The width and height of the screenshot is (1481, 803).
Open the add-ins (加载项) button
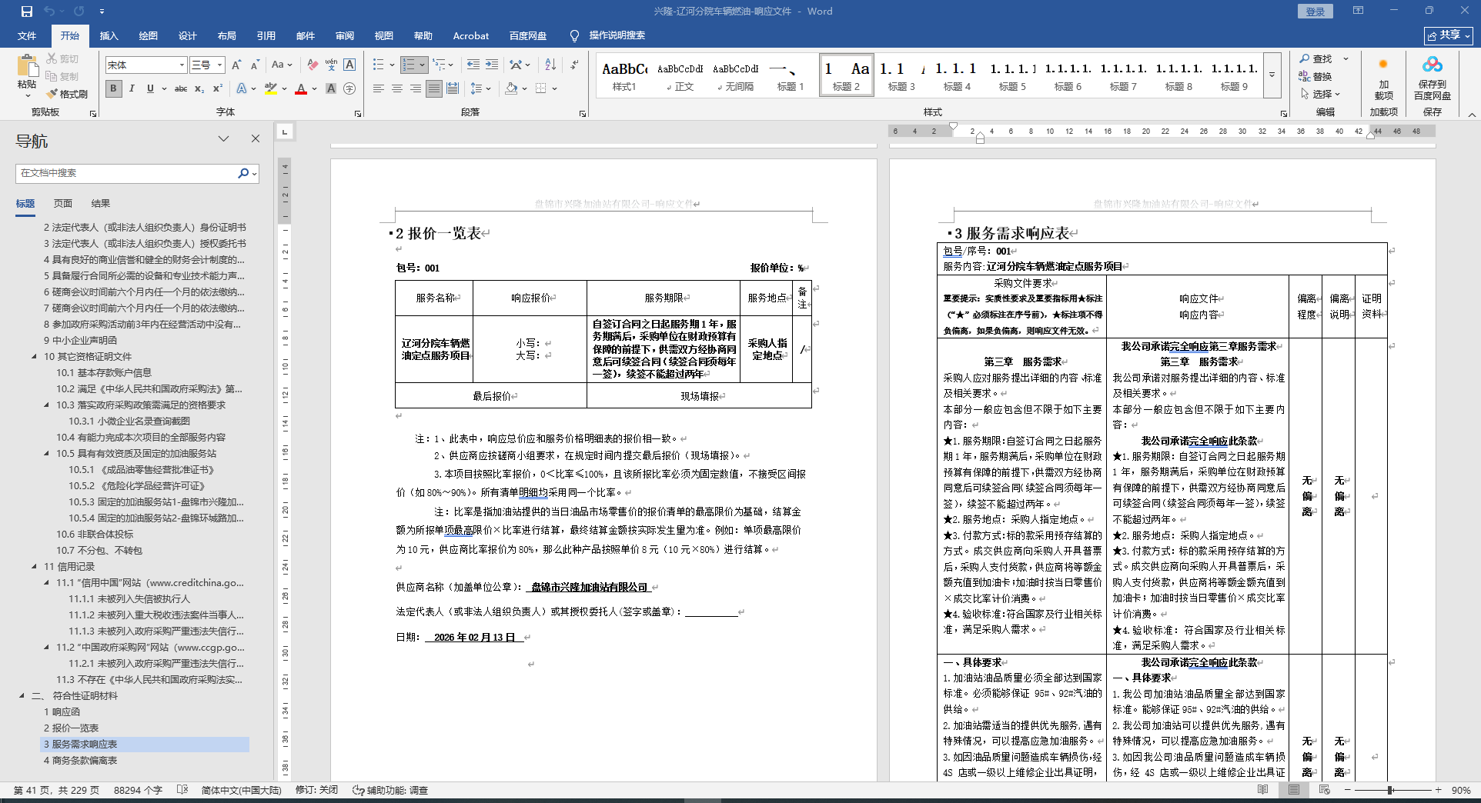[1383, 77]
